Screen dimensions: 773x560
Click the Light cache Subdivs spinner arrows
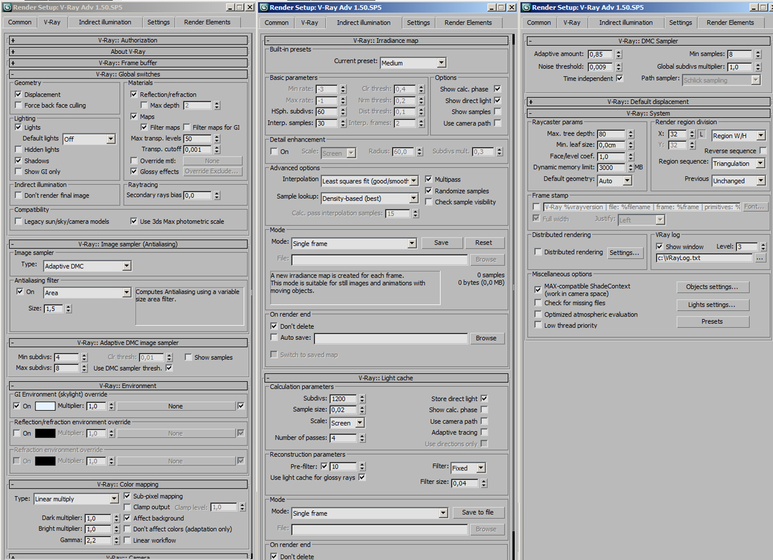[x=361, y=399]
